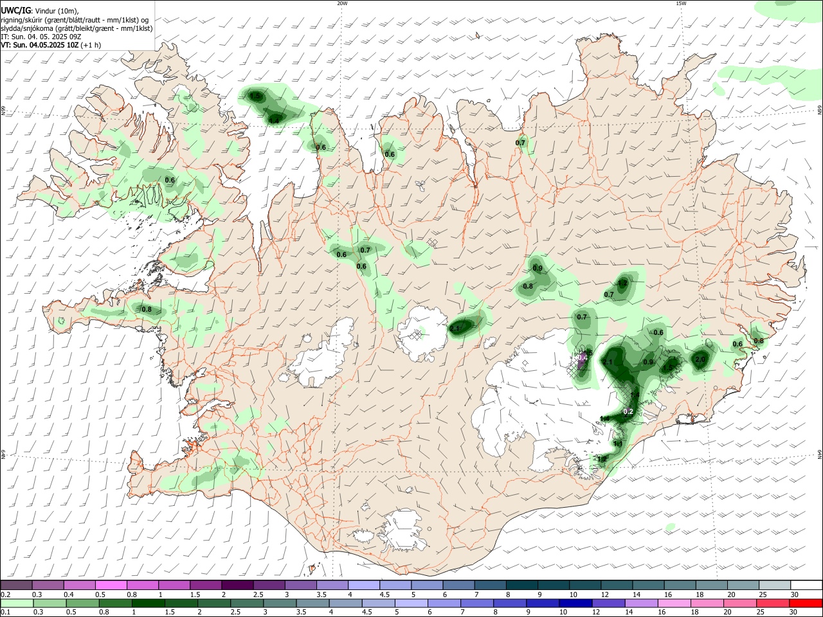The width and height of the screenshot is (823, 617).
Task: Click the light lavender 4–4.5 swatch, upper scale
Action: [363, 585]
